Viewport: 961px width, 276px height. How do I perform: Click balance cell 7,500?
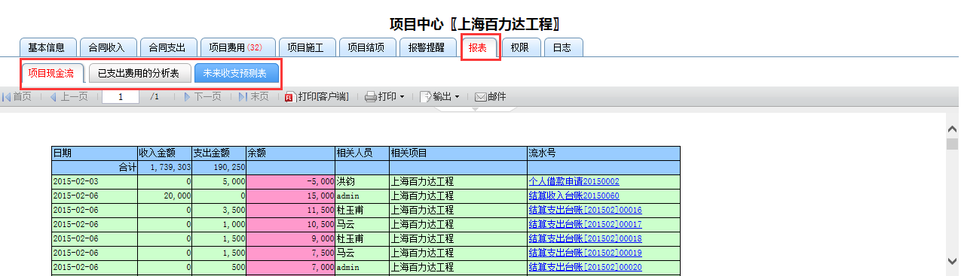pyautogui.click(x=290, y=253)
